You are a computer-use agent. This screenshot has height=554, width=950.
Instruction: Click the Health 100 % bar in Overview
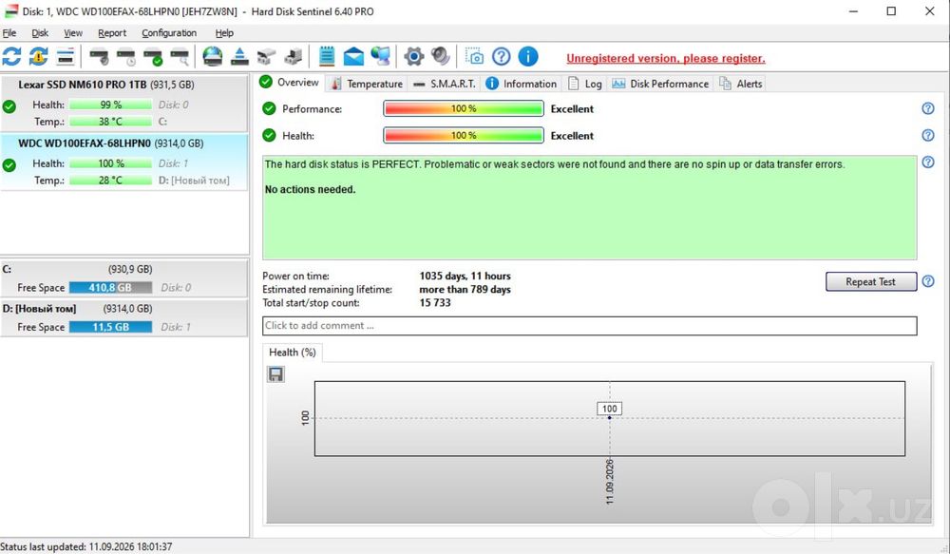click(x=464, y=135)
